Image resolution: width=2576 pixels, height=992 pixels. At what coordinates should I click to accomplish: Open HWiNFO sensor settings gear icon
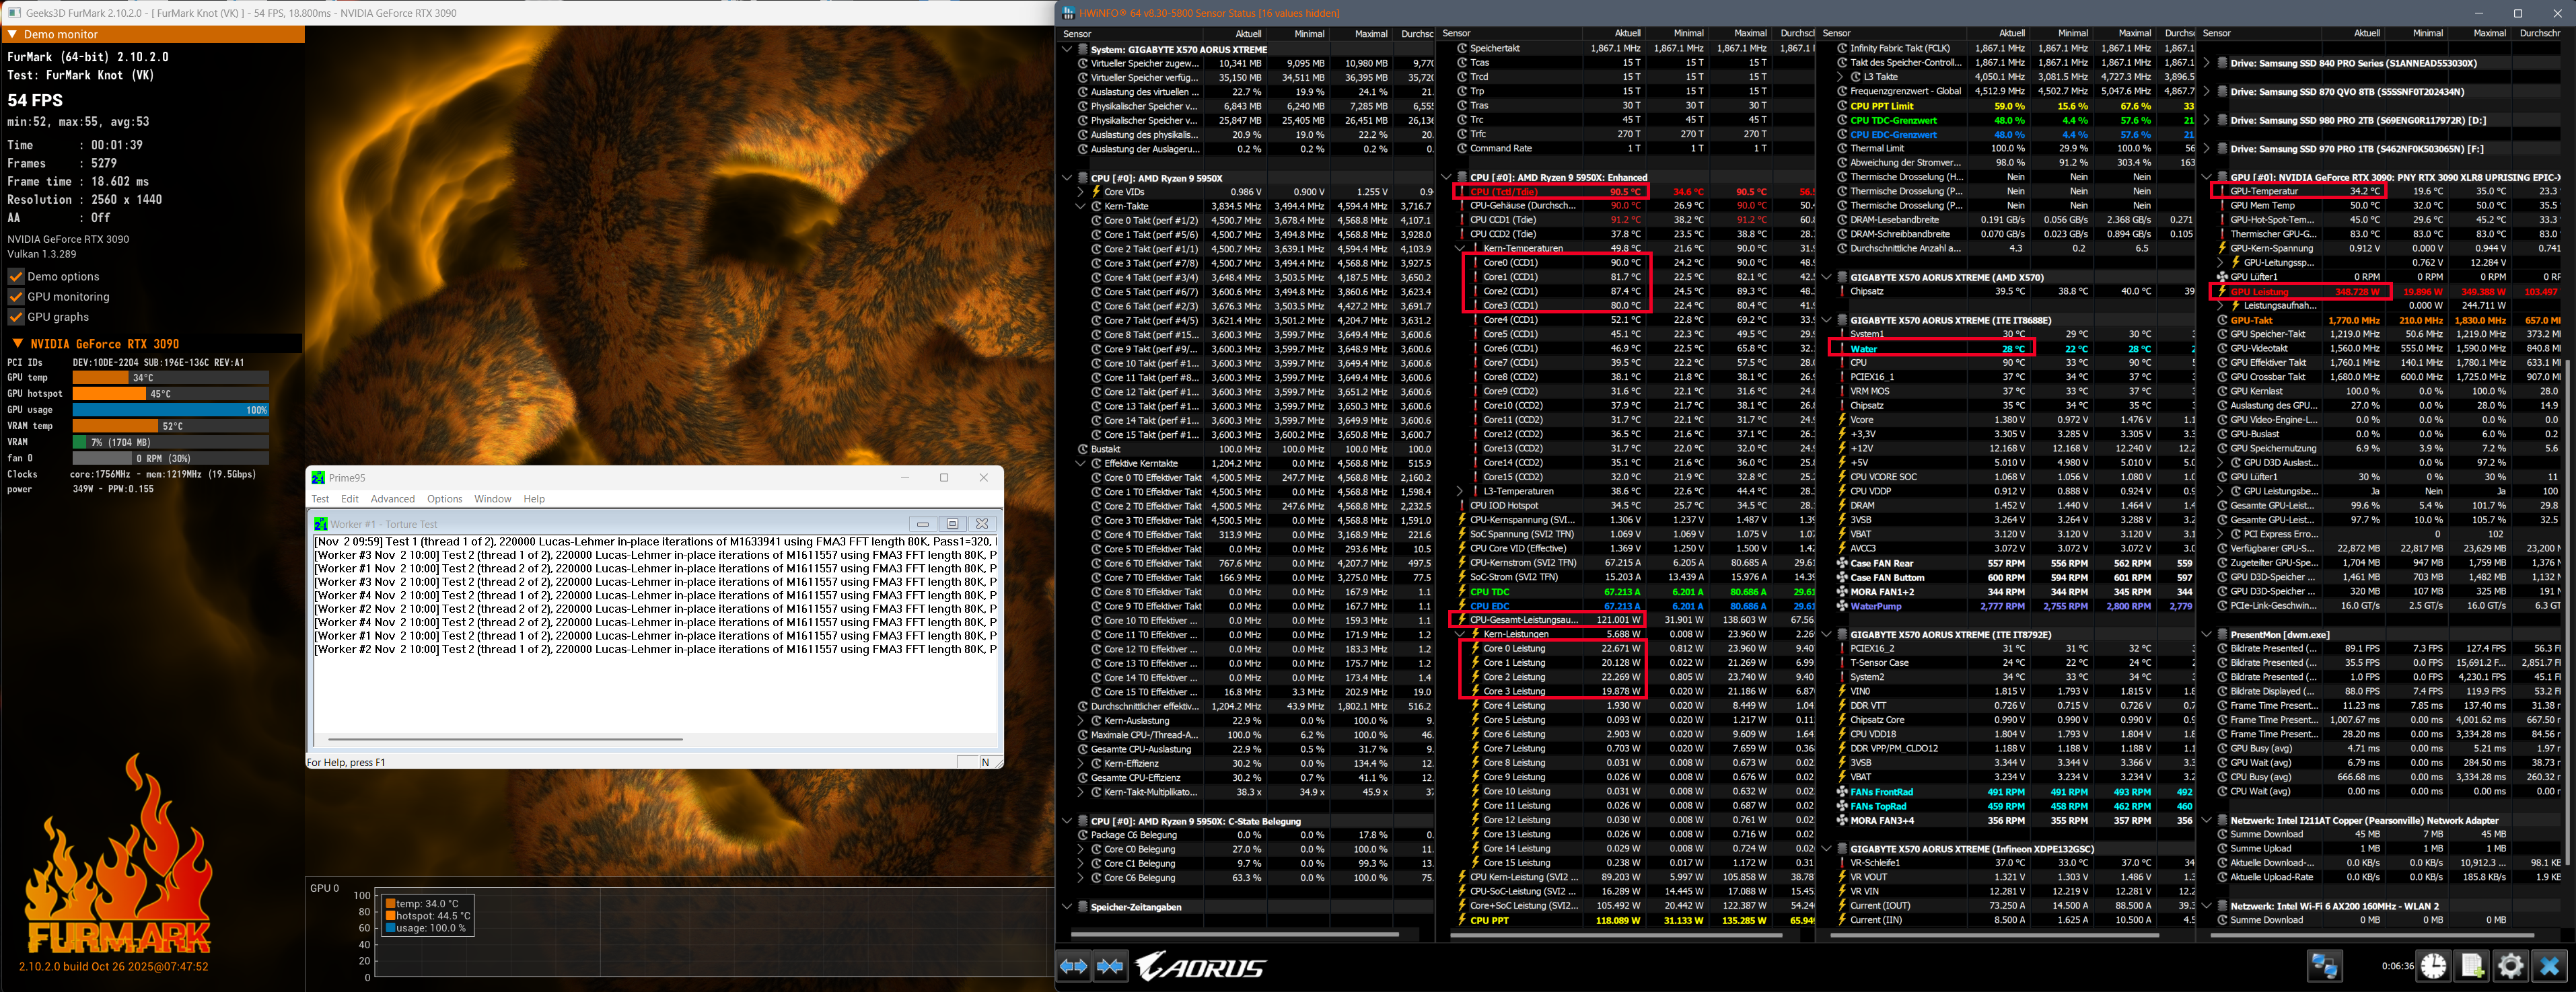pos(2510,966)
